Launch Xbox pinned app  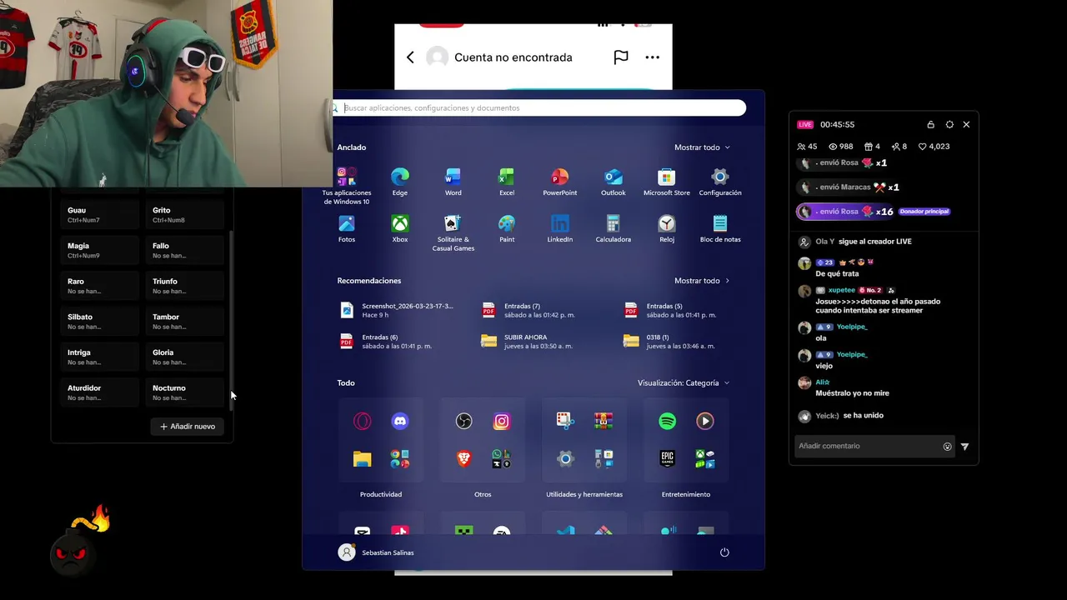tap(400, 228)
